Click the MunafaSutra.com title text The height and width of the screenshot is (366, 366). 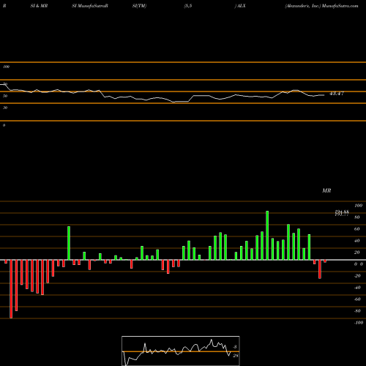point(340,6)
